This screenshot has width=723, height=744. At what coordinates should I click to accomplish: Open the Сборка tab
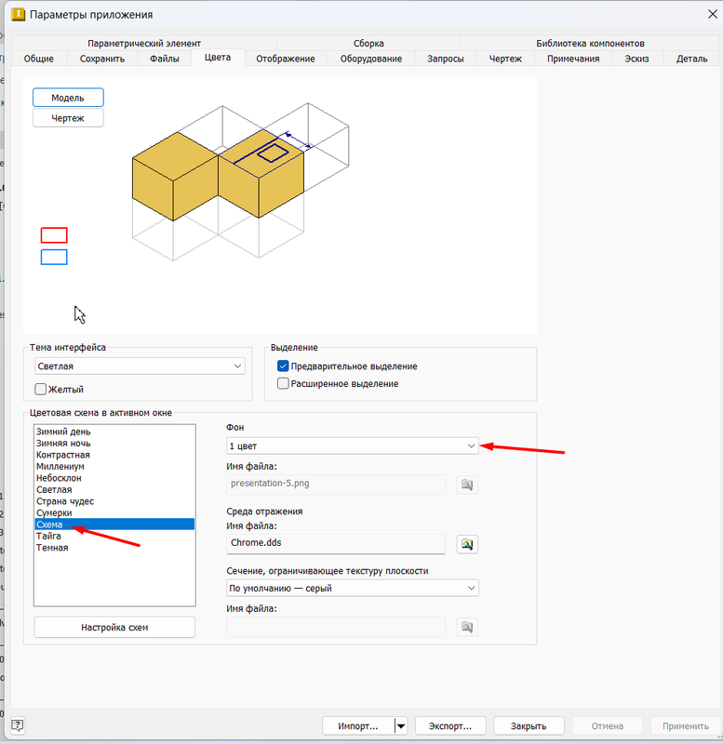pyautogui.click(x=368, y=43)
